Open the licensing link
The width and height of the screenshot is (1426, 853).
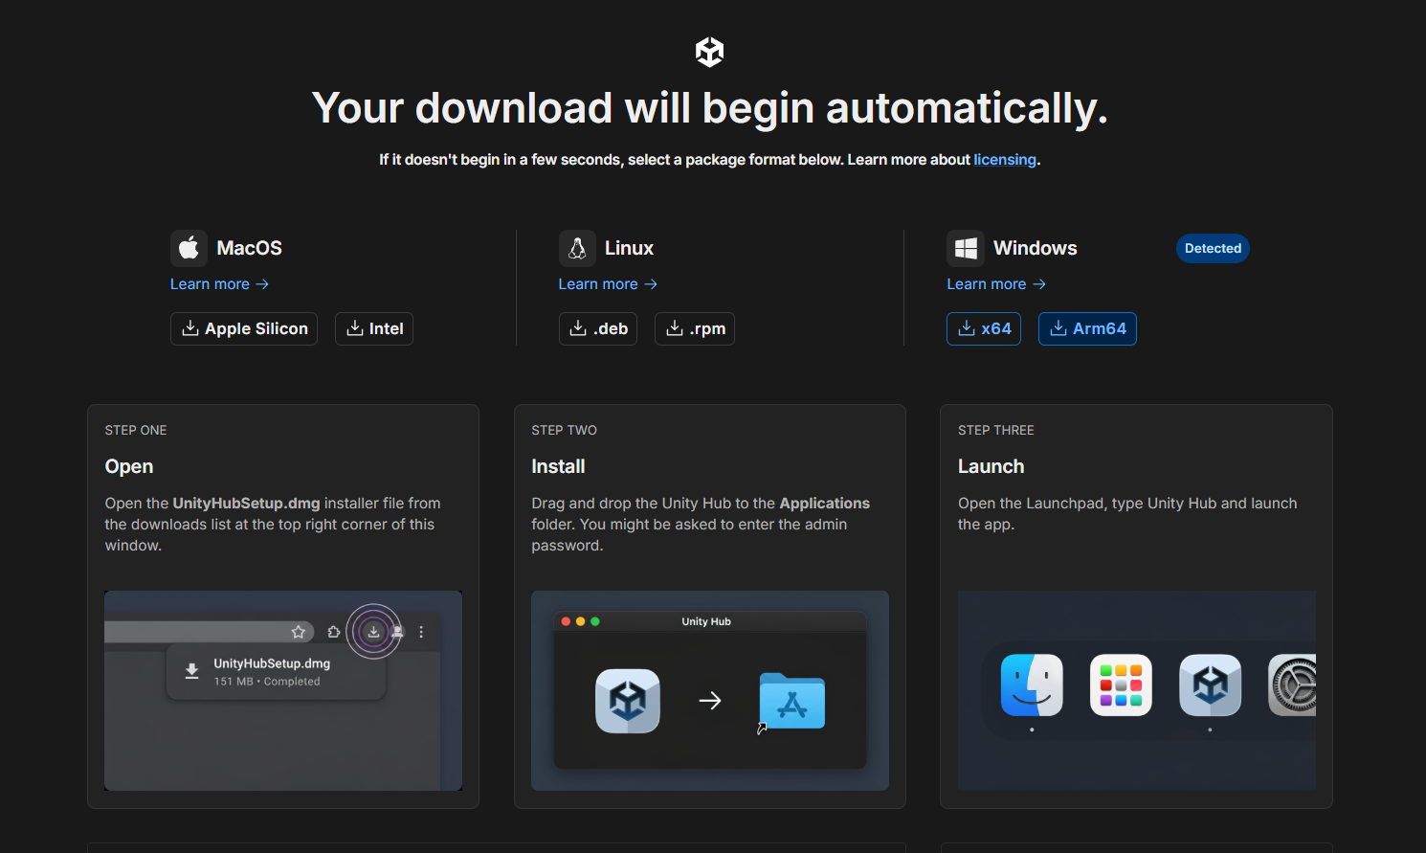pos(1005,160)
